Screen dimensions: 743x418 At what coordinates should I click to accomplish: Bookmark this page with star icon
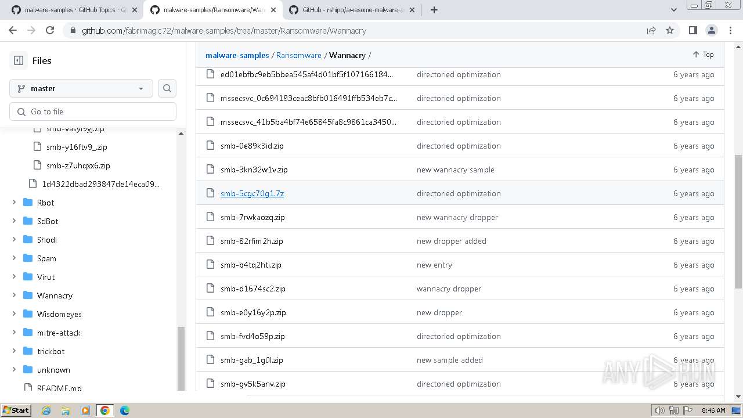pyautogui.click(x=670, y=30)
